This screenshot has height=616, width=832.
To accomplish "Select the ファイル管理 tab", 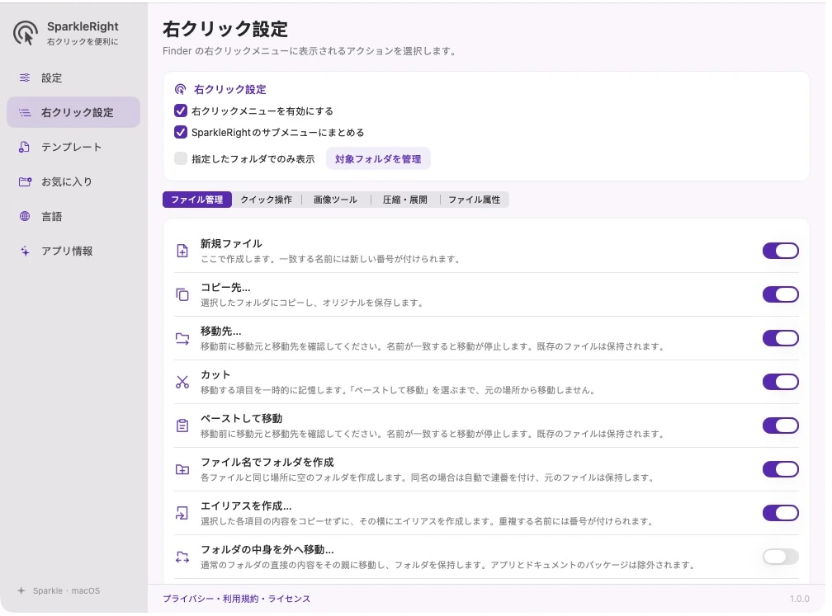I will pyautogui.click(x=196, y=200).
